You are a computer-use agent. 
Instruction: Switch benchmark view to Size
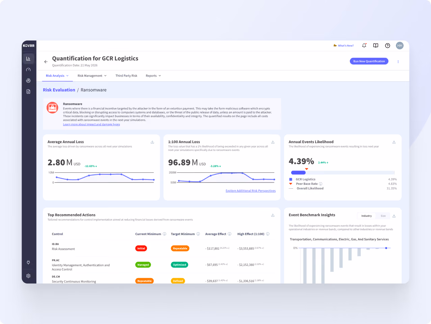click(x=383, y=216)
